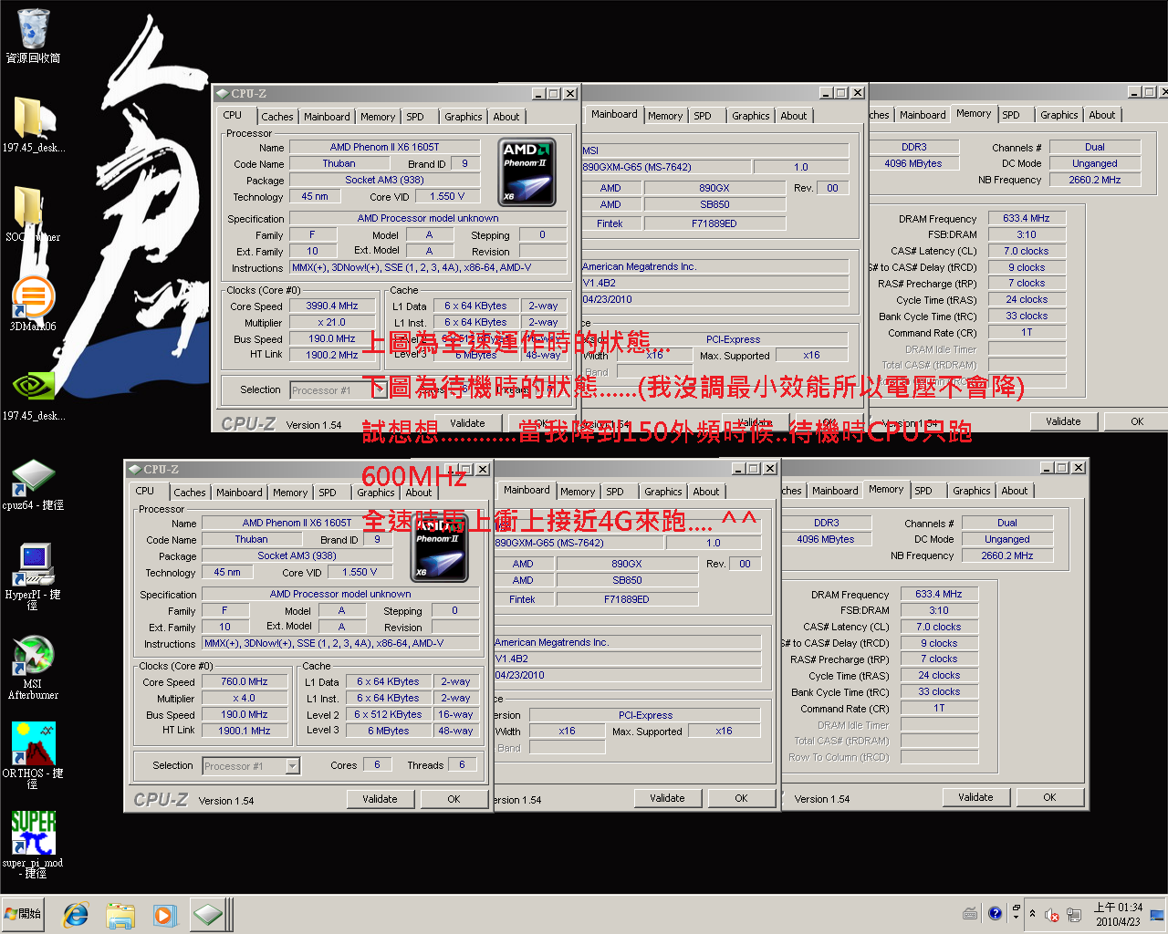
Task: Open the 197.45_desk folder icon on desktop
Action: pyautogui.click(x=33, y=123)
